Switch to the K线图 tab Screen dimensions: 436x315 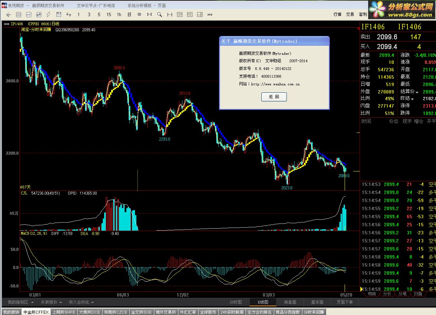click(x=263, y=302)
